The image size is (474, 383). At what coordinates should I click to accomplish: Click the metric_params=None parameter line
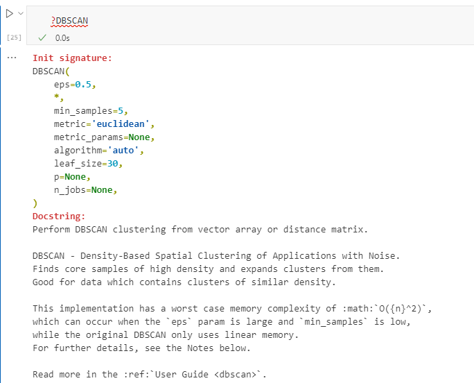[104, 137]
